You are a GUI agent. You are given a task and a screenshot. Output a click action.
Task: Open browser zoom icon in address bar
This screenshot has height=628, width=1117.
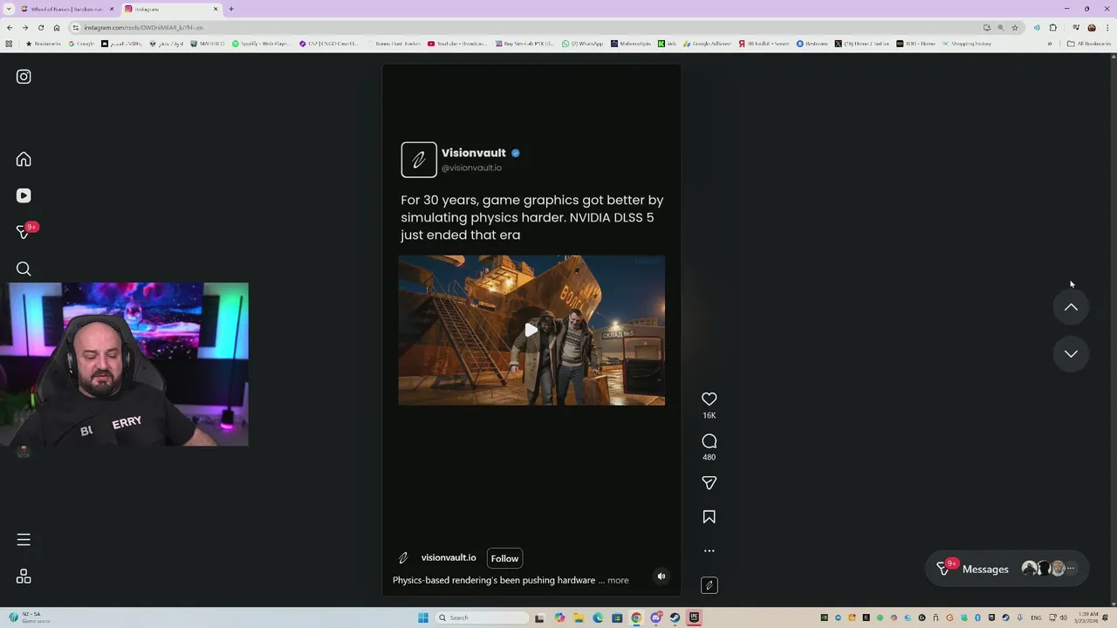pos(1001,27)
